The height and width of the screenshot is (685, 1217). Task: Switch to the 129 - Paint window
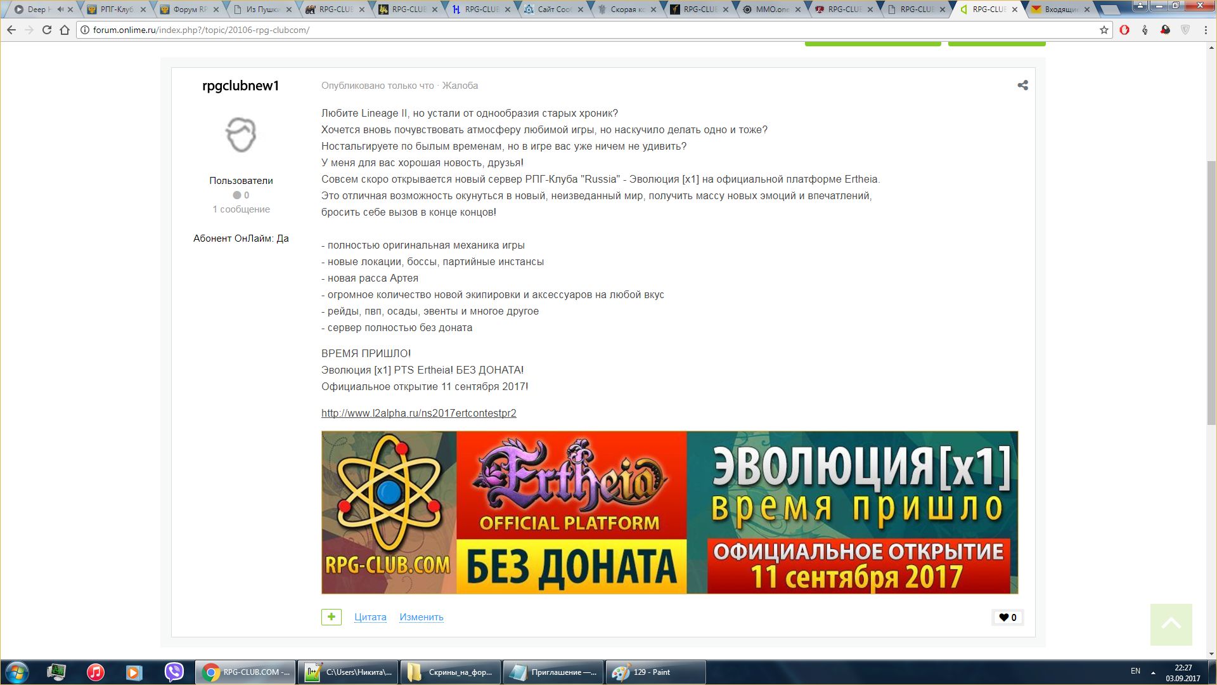tap(656, 672)
